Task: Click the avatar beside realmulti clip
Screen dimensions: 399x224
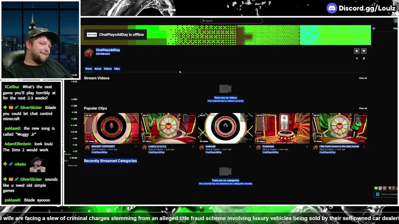Action: (x=202, y=147)
